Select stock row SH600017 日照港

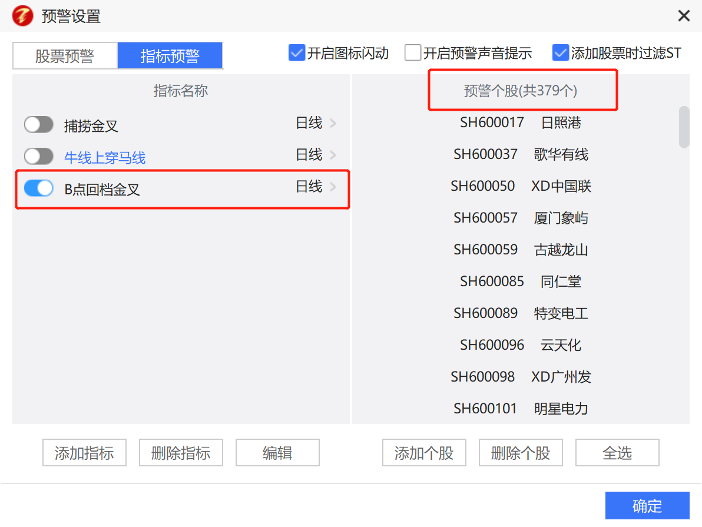click(521, 122)
